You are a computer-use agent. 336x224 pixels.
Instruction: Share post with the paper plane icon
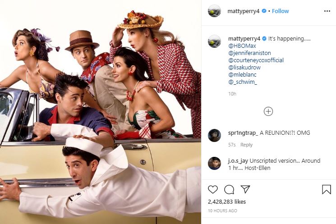point(245,189)
